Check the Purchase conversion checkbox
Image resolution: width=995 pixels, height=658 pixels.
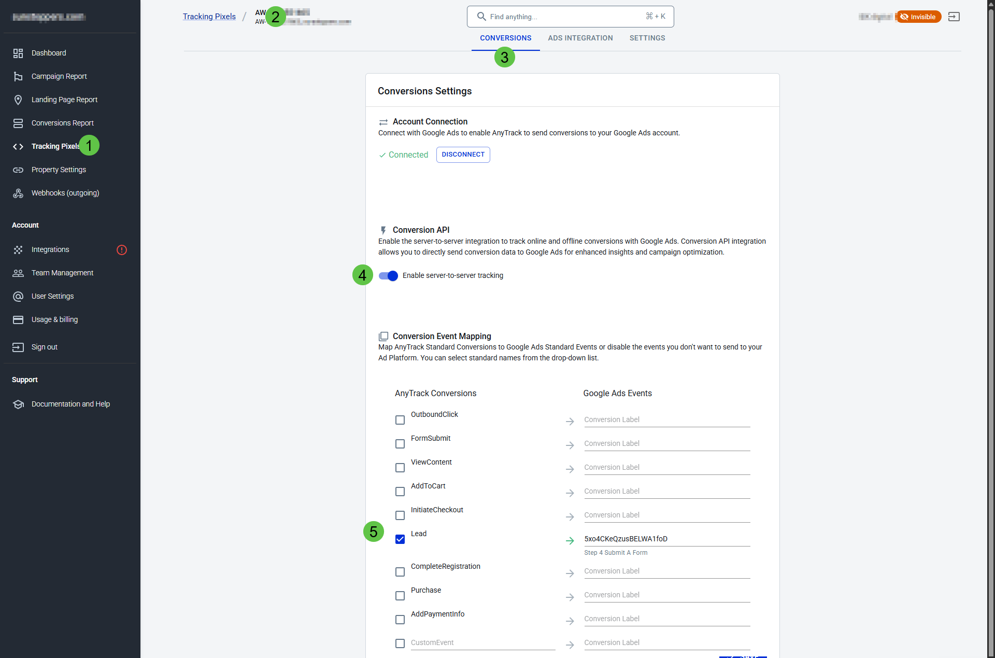click(400, 596)
